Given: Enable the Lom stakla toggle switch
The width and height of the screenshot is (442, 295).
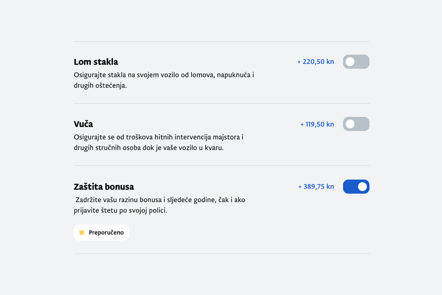Looking at the screenshot, I should 356,62.
